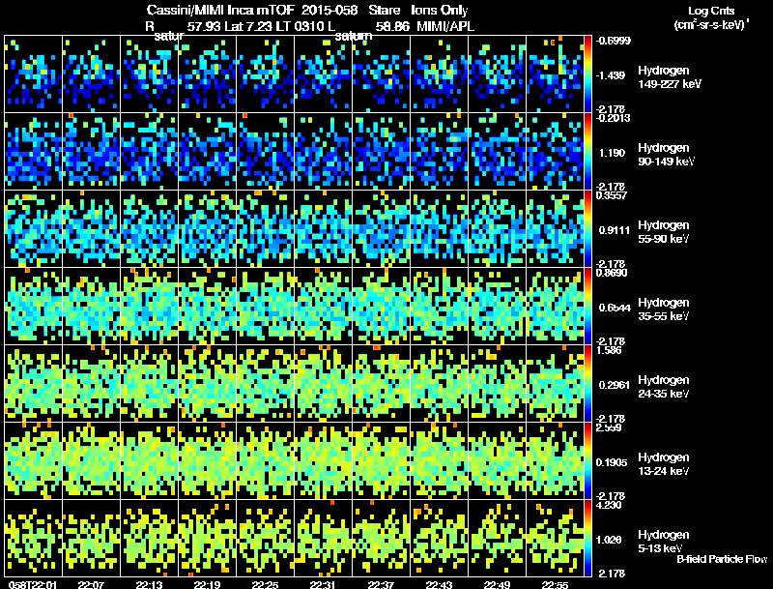The width and height of the screenshot is (773, 589).
Task: Click the 22:07 time axis label
Action: pyautogui.click(x=91, y=584)
